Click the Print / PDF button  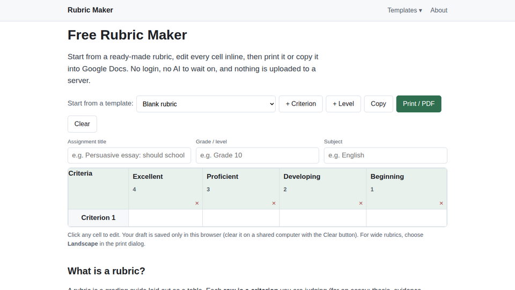(x=419, y=104)
